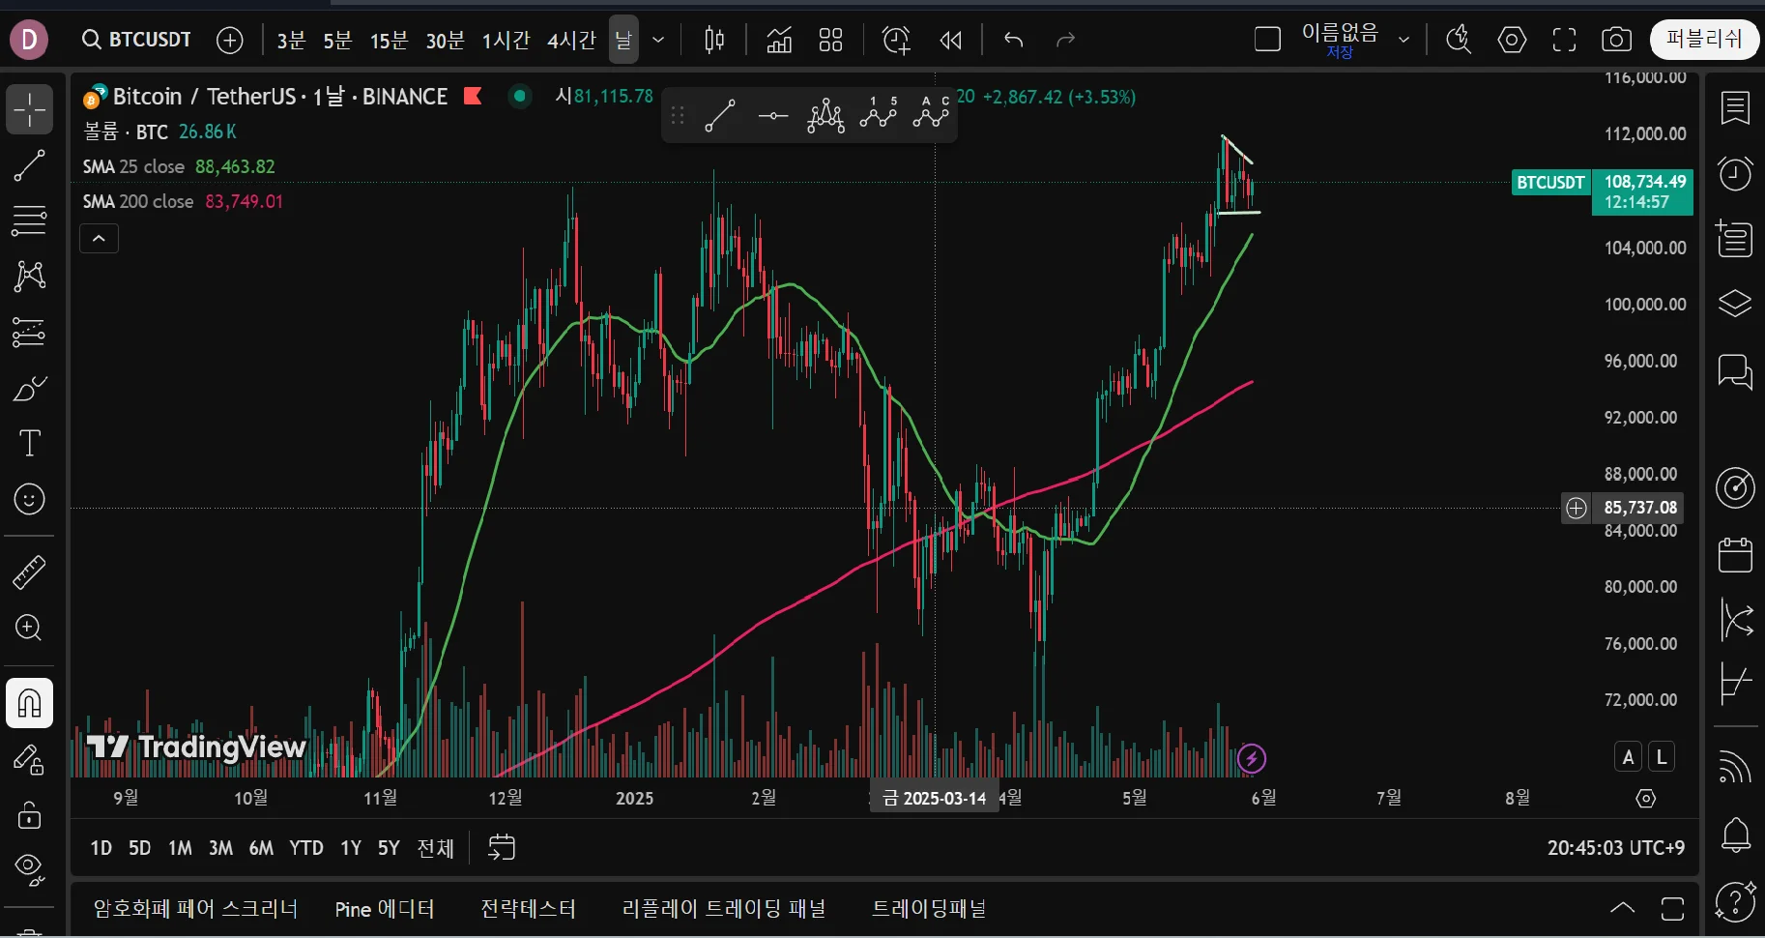Screen dimensions: 1765x938
Task: Open the timezone menu showing 20:45:03 UTC+9
Action: 1616,848
